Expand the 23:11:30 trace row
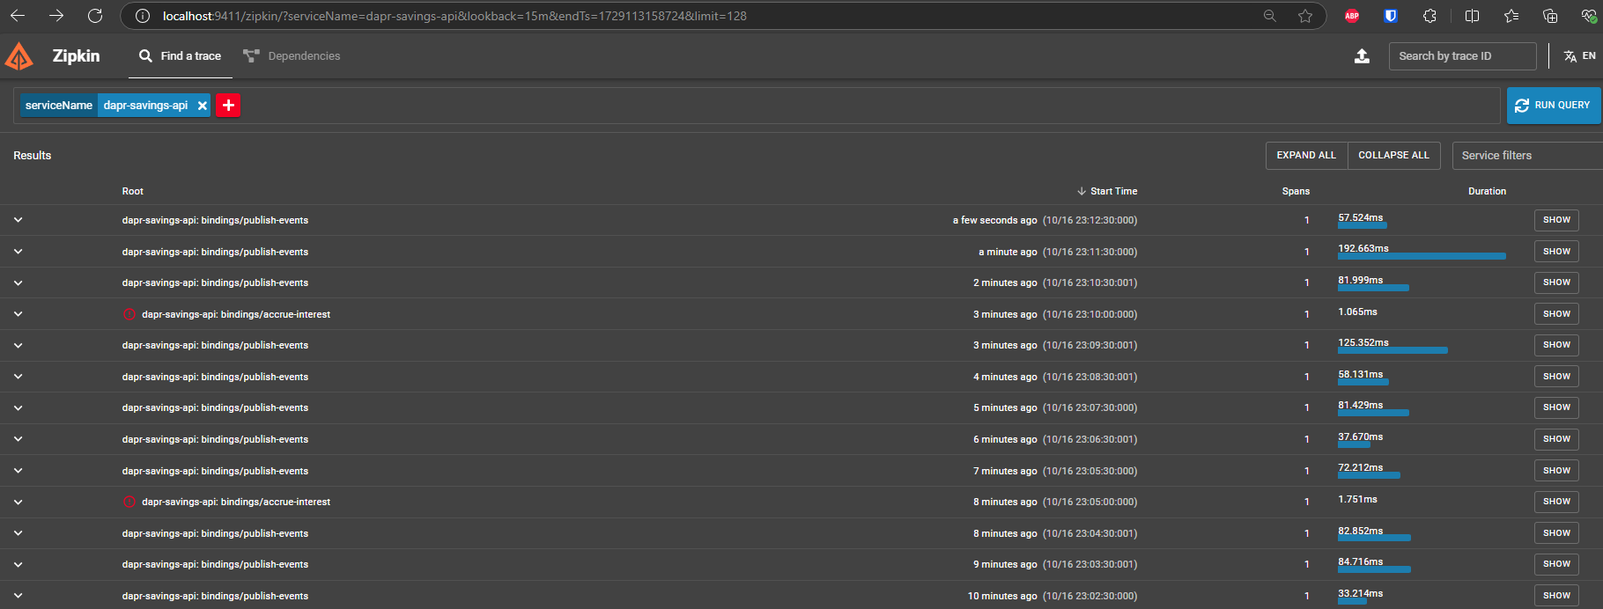This screenshot has width=1603, height=609. click(x=18, y=252)
